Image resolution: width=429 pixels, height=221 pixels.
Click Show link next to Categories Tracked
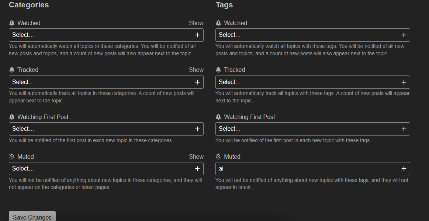click(x=196, y=70)
